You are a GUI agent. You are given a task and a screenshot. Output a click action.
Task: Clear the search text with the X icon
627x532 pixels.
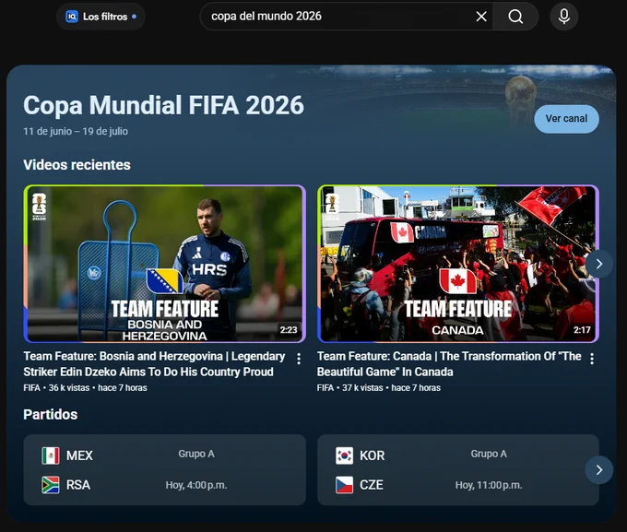(x=481, y=17)
